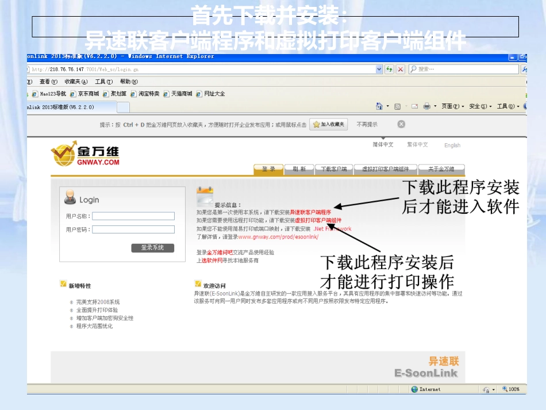Click the Internet zone globe icon
The width and height of the screenshot is (546, 410).
coord(414,389)
